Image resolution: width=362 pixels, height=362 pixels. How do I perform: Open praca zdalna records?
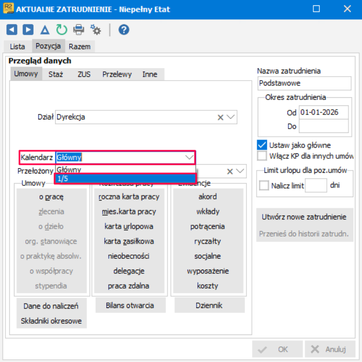pyautogui.click(x=129, y=286)
